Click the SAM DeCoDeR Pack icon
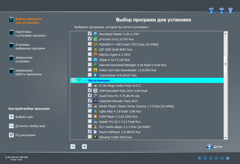The height and width of the screenshot is (164, 240). [x=95, y=91]
